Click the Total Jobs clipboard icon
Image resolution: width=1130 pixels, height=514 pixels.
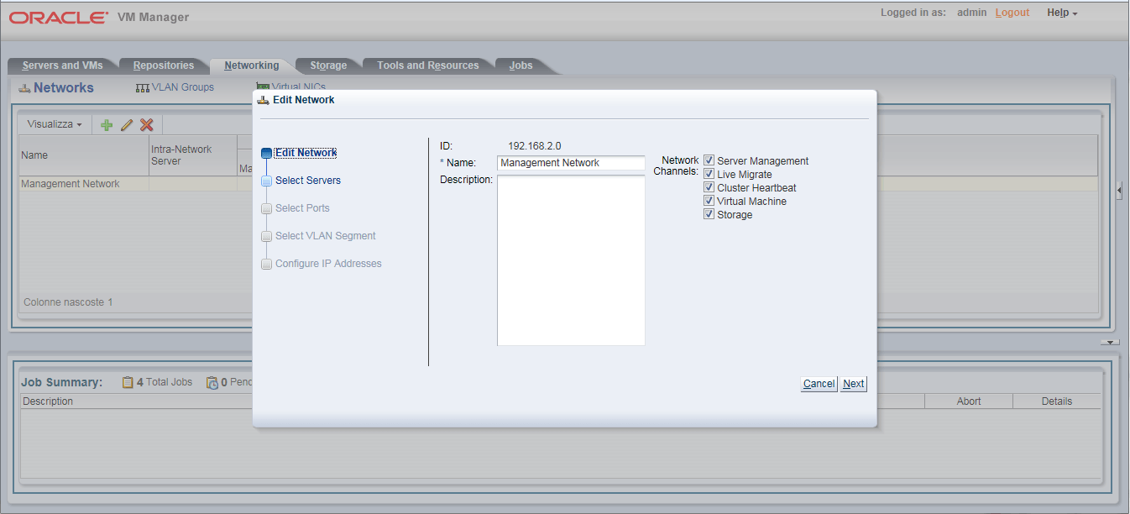(x=128, y=382)
